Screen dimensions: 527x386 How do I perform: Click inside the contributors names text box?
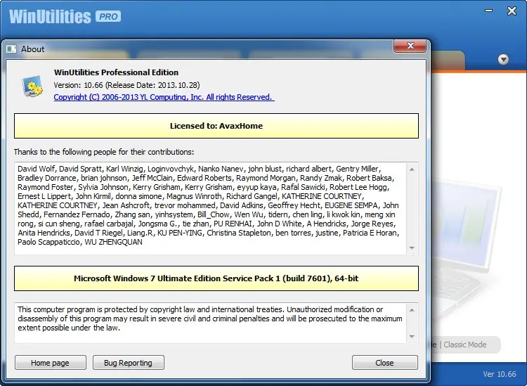point(210,208)
